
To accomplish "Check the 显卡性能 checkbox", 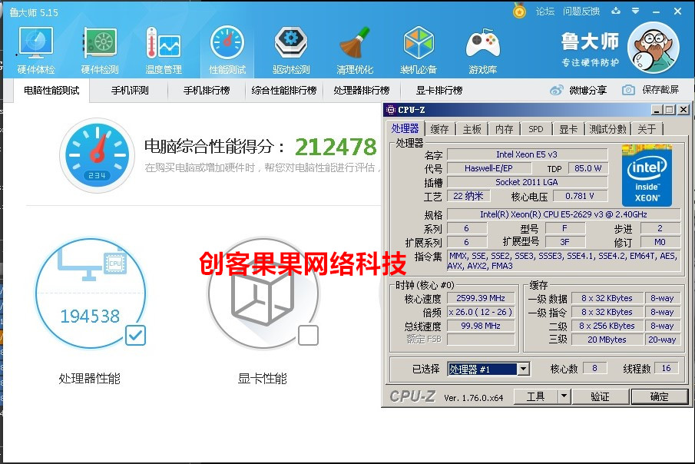I will [308, 336].
